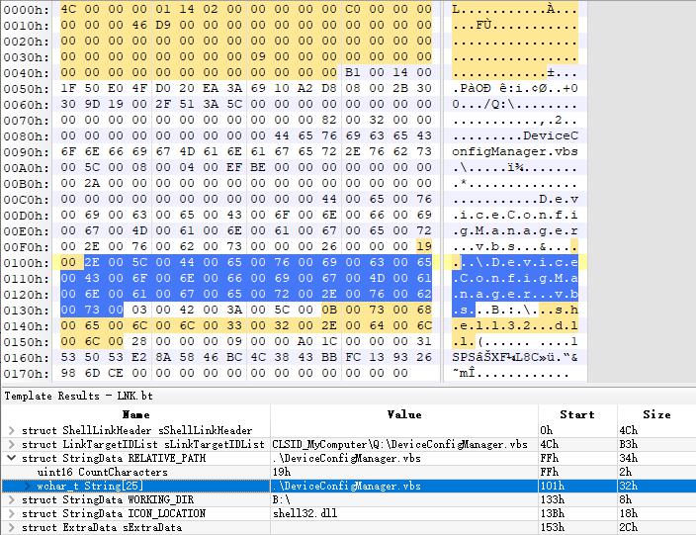This screenshot has height=535, width=696.
Task: Expand struct ExtraData sExtraData row
Action: [12, 527]
